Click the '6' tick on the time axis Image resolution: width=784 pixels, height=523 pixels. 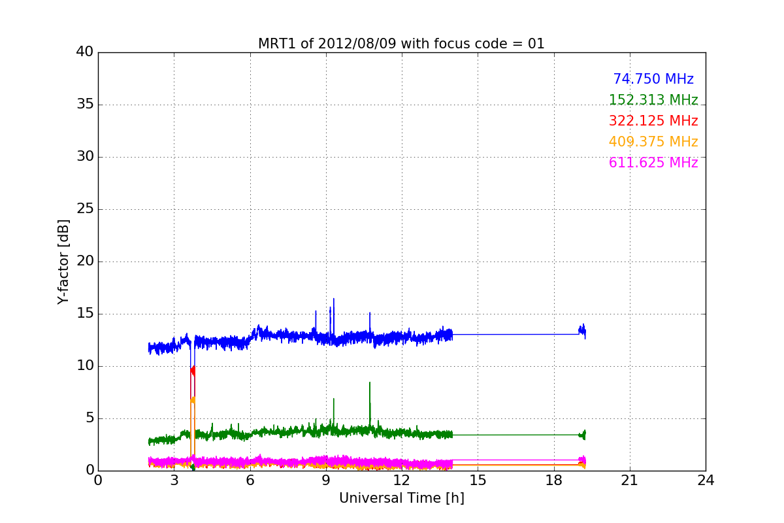tap(250, 480)
